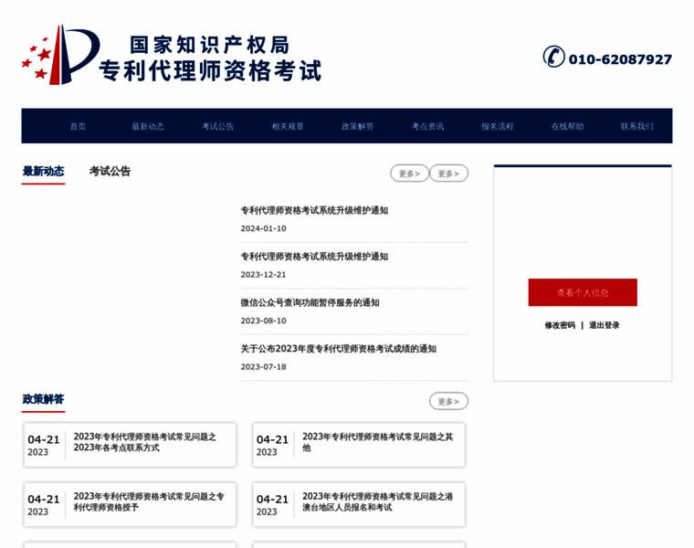Image resolution: width=694 pixels, height=548 pixels.
Task: Open the 2023-12-21 系统升级维护通知 news item
Action: (x=314, y=257)
